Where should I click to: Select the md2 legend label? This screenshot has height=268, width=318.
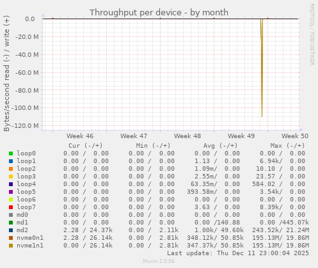point(22,230)
